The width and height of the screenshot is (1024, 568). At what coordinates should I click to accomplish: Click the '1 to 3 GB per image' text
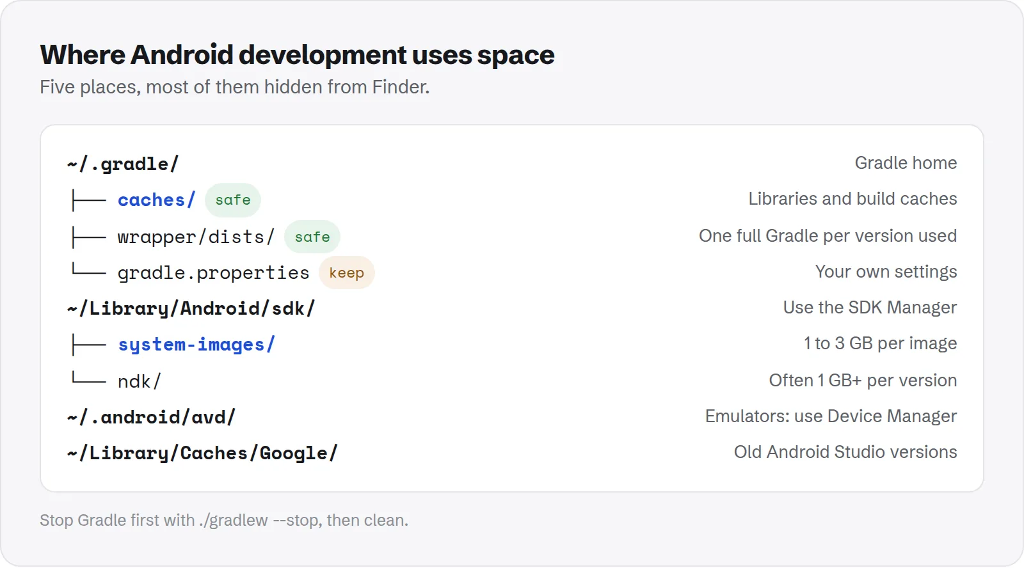[880, 343]
